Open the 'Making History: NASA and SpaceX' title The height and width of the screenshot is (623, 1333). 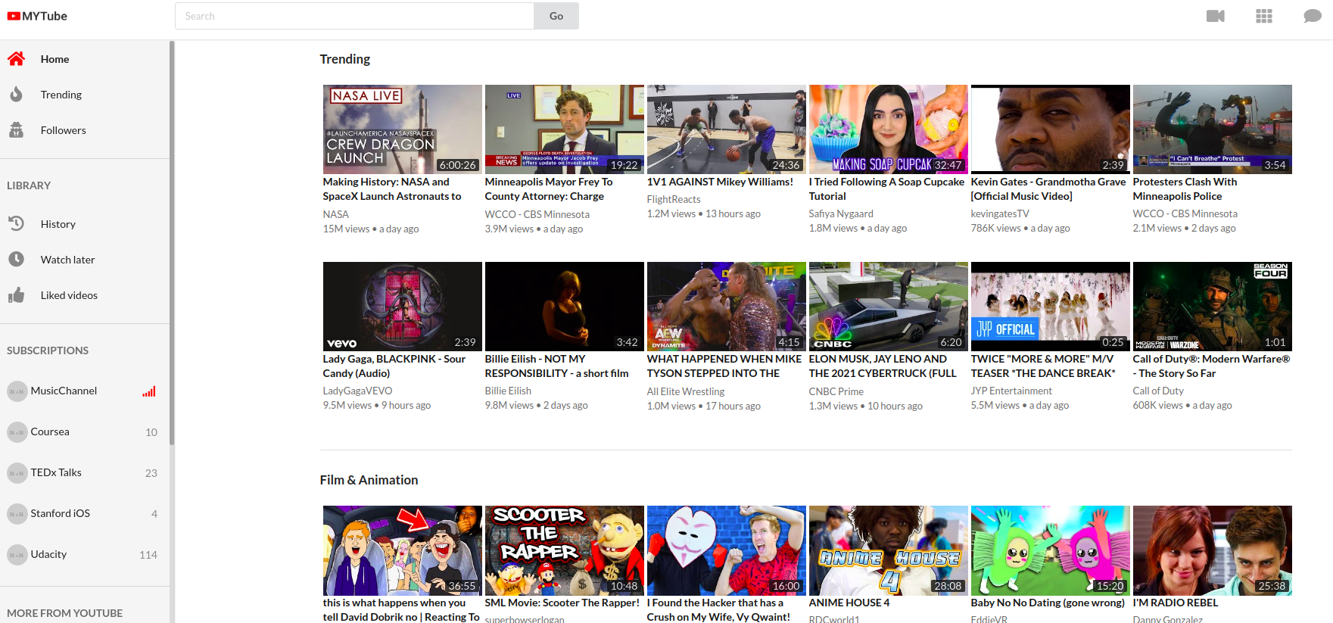coord(392,189)
